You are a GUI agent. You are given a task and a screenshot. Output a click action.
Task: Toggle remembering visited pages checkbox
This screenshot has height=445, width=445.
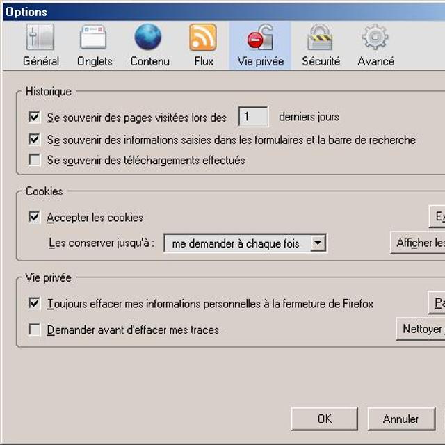pyautogui.click(x=34, y=118)
